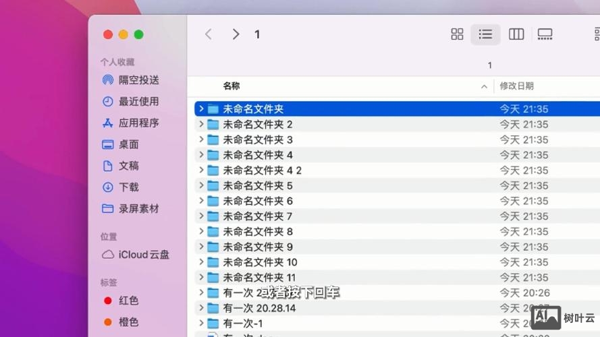
Task: Click folder icon of 未命名文件夹 4 2
Action: coord(213,170)
